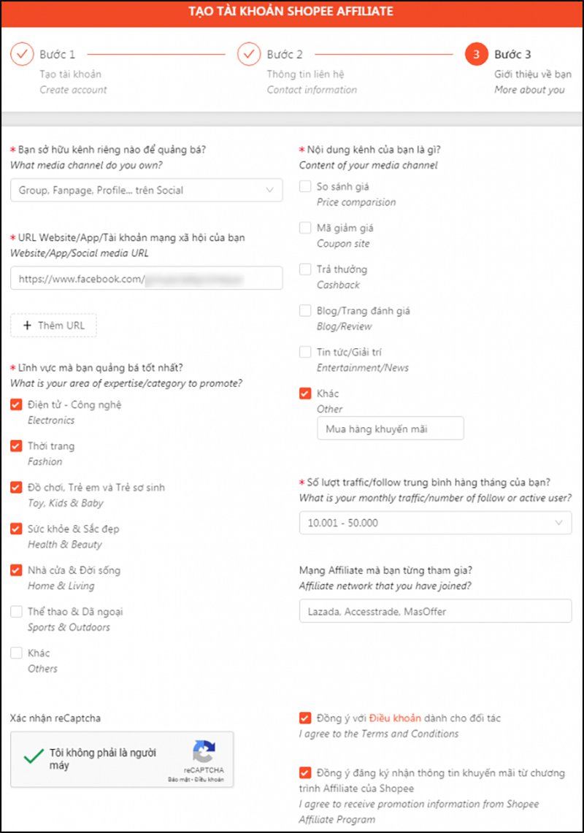Click the reCAPTCHA logo icon

click(204, 751)
